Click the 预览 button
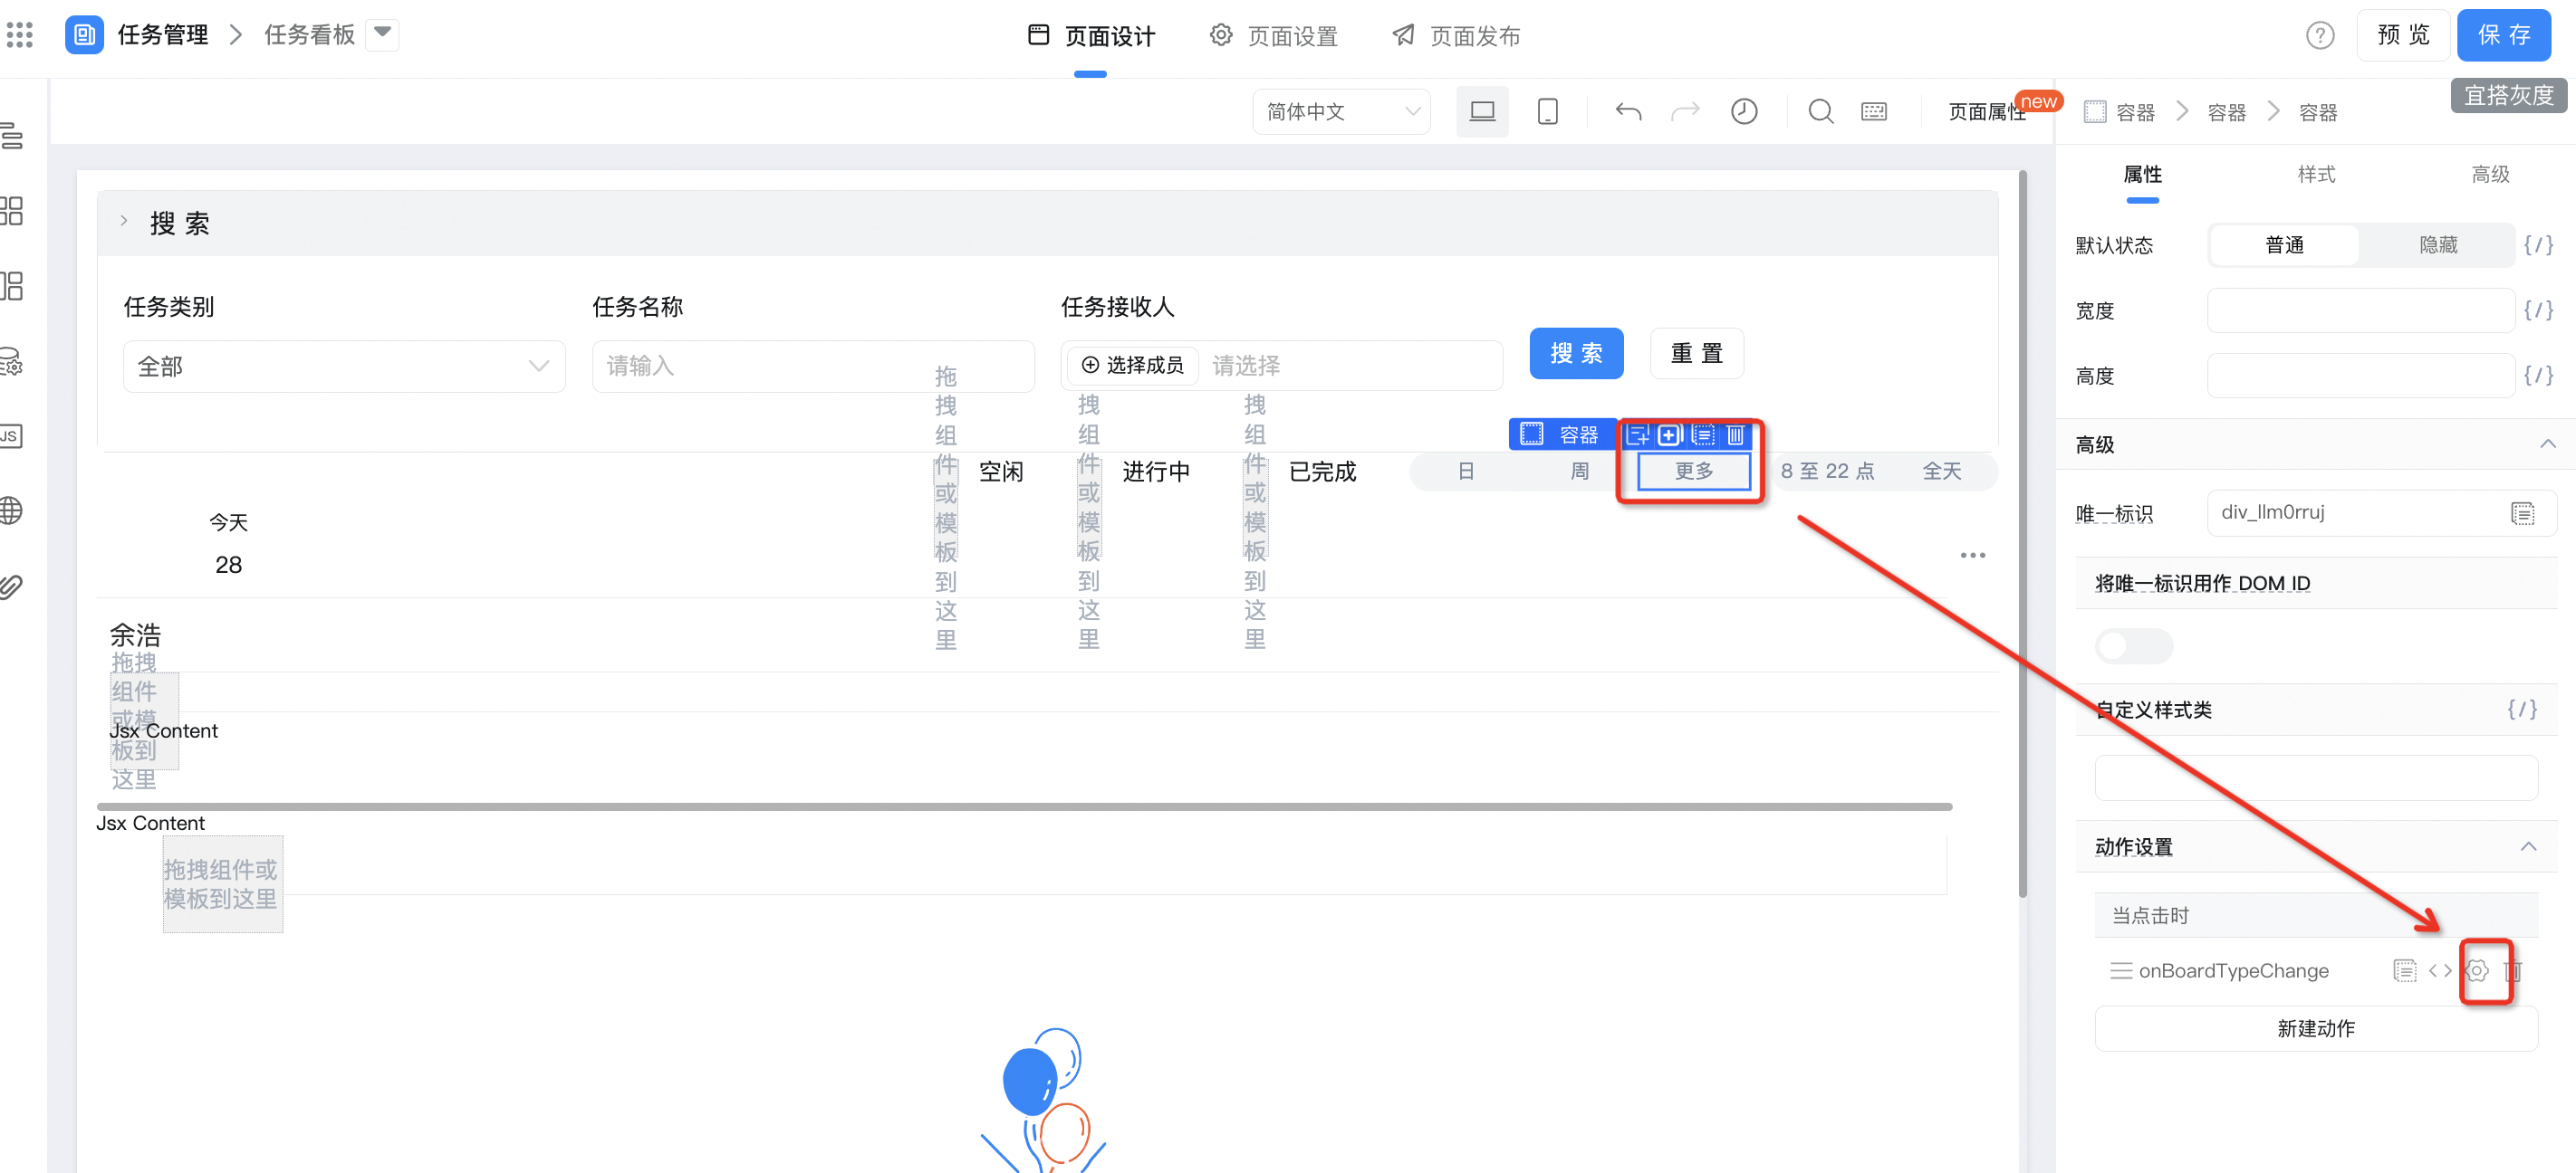Viewport: 2576px width, 1173px height. (x=2402, y=36)
